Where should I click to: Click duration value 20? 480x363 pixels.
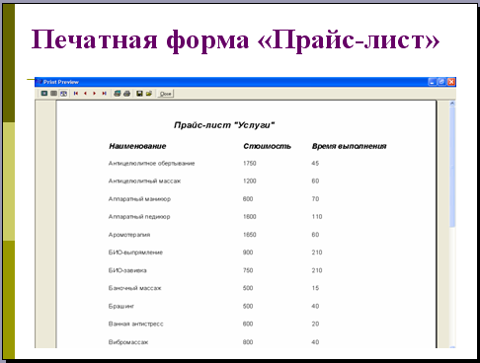tap(315, 325)
